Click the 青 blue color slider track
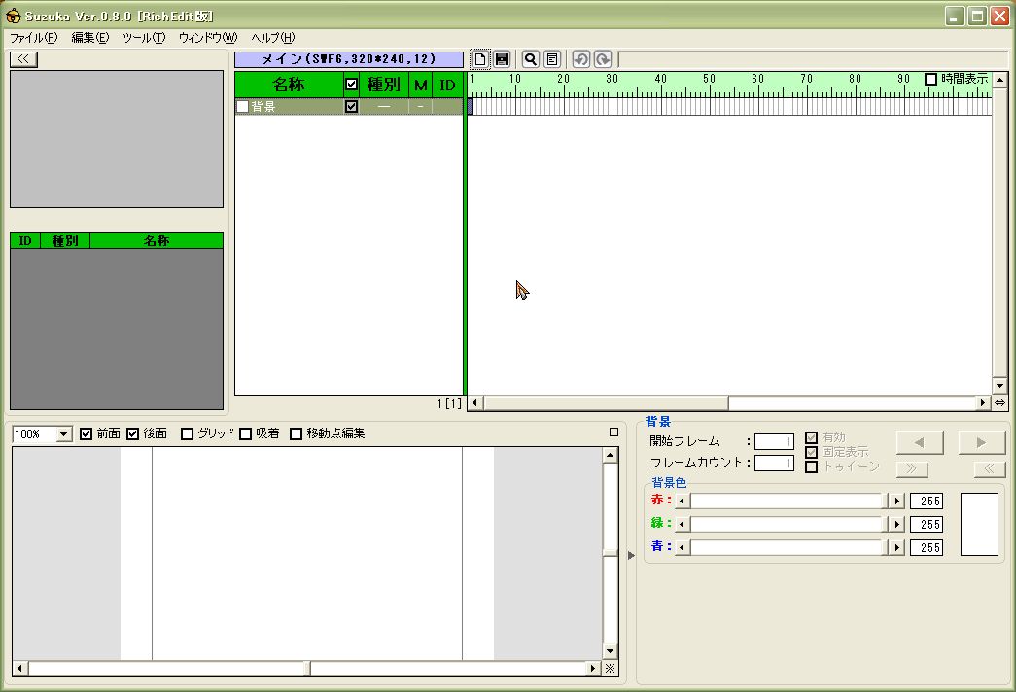The height and width of the screenshot is (692, 1016). [x=788, y=547]
